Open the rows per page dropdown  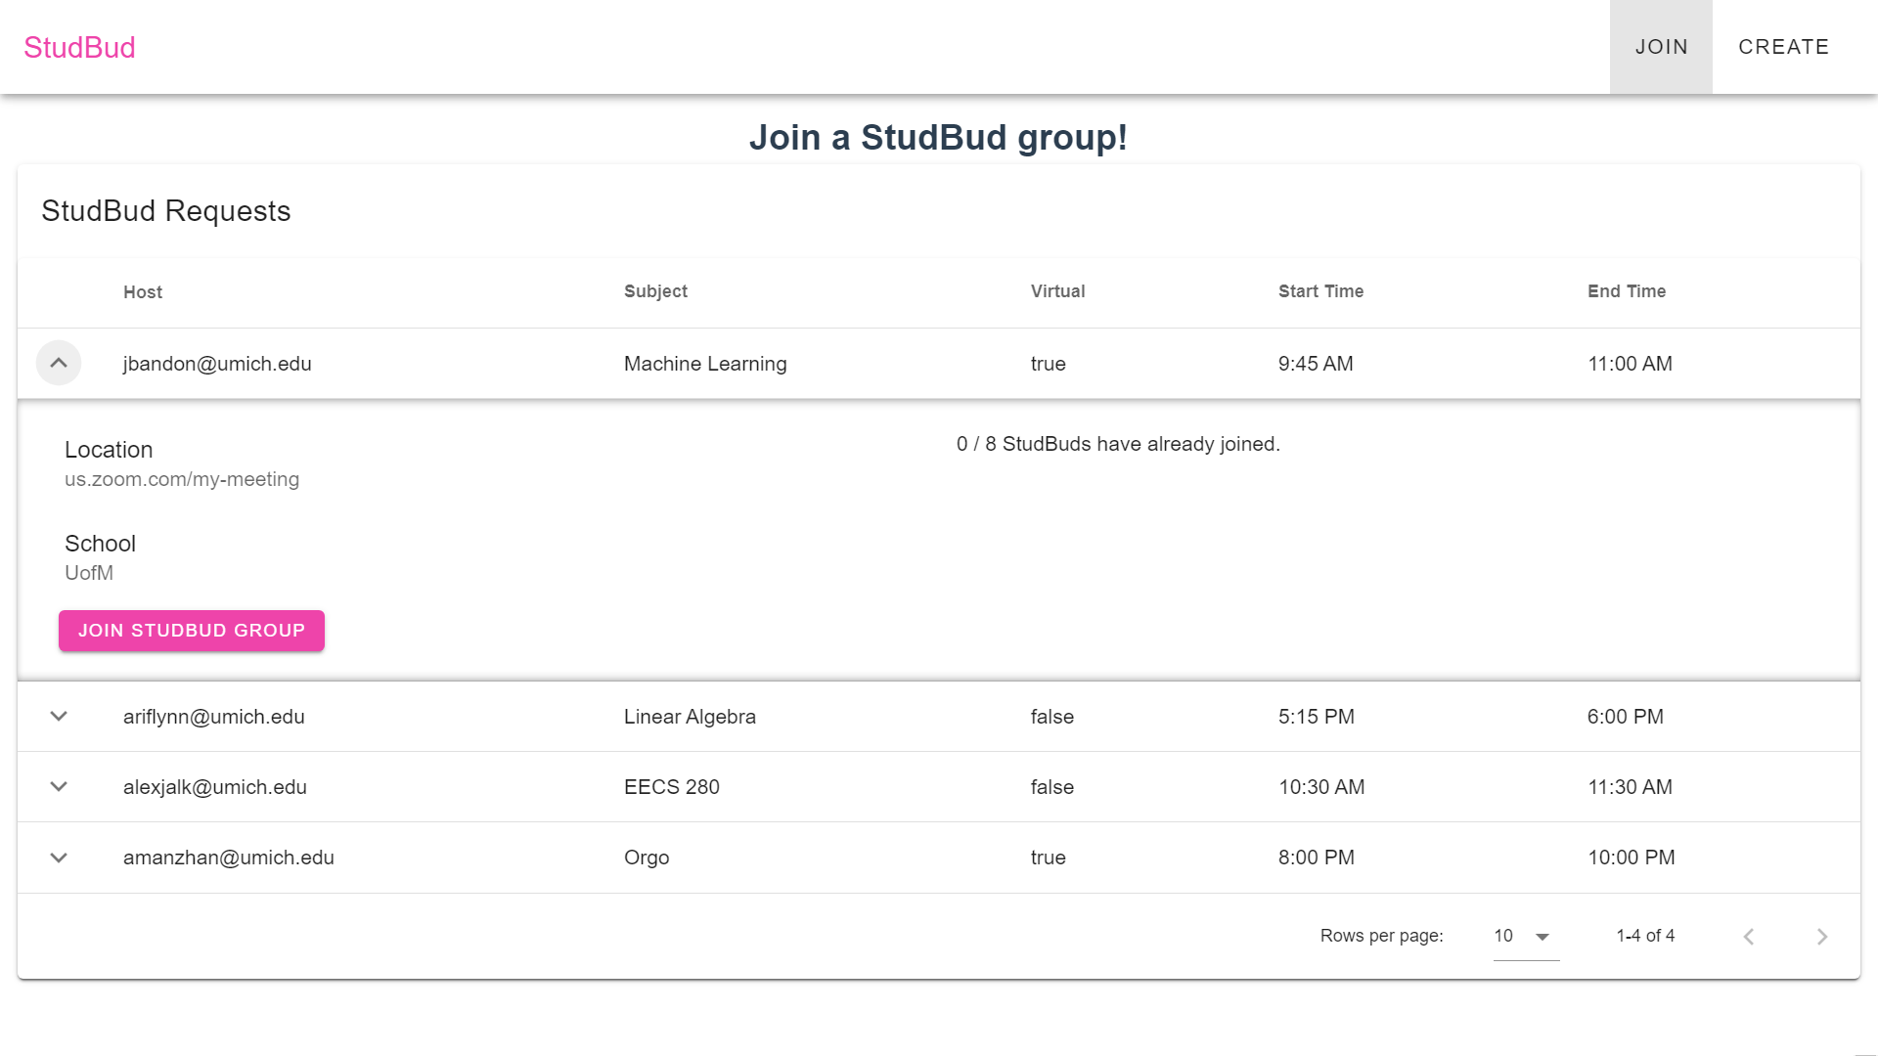(1526, 936)
